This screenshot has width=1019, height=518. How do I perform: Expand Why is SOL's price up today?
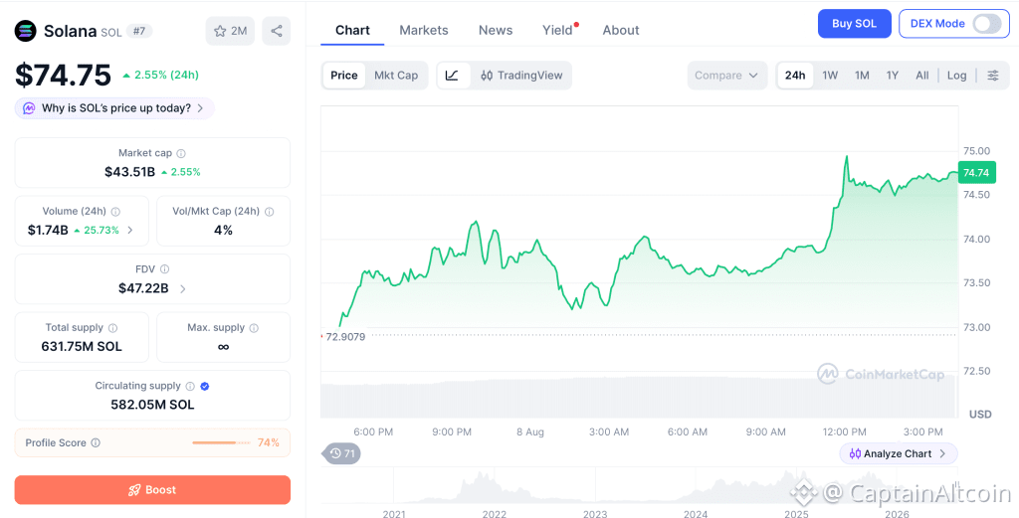[x=114, y=108]
